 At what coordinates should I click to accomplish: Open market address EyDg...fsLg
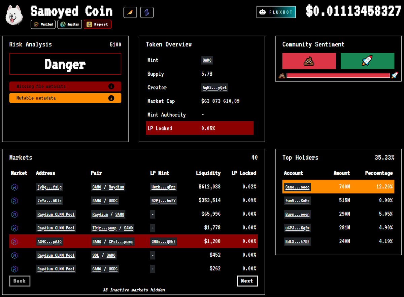(x=49, y=187)
